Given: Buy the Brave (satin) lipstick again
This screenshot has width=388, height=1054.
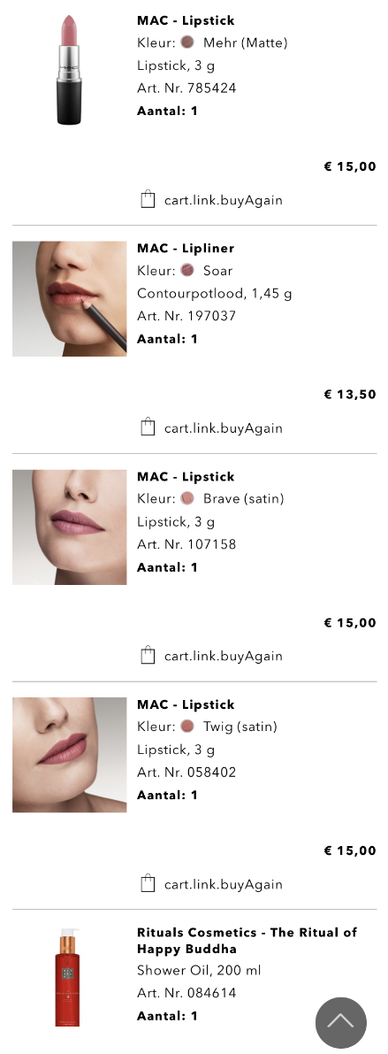Looking at the screenshot, I should pyautogui.click(x=211, y=656).
